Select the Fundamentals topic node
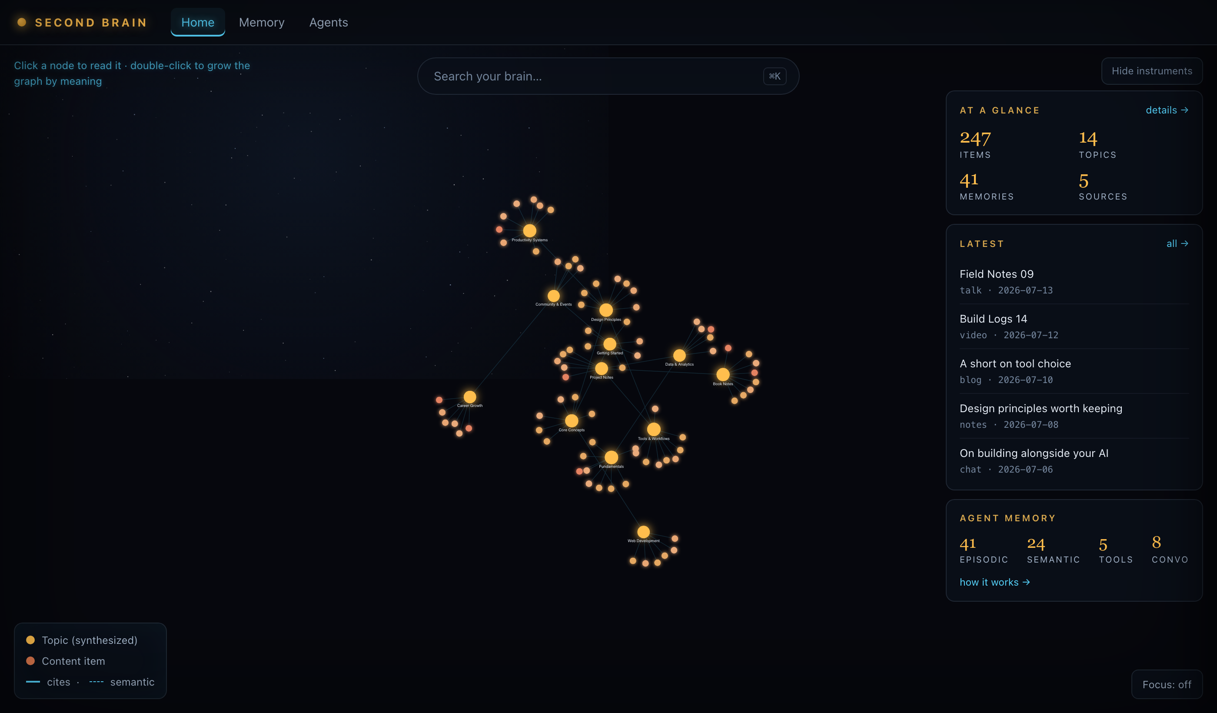1217x713 pixels. (x=611, y=457)
